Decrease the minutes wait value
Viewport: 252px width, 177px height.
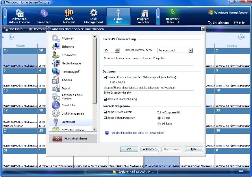click(117, 52)
